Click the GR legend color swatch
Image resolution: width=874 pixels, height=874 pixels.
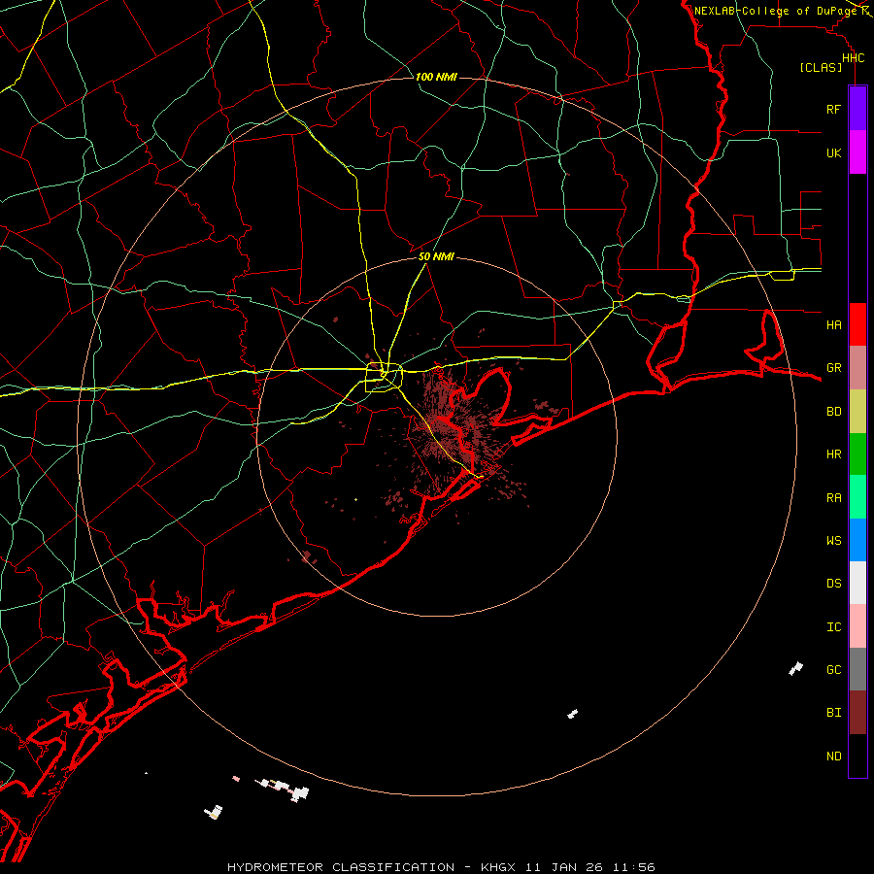pos(857,368)
